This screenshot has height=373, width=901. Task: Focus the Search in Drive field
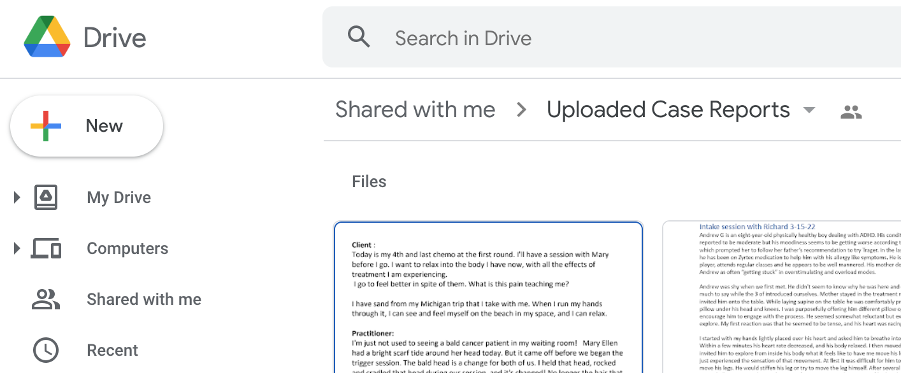point(612,37)
